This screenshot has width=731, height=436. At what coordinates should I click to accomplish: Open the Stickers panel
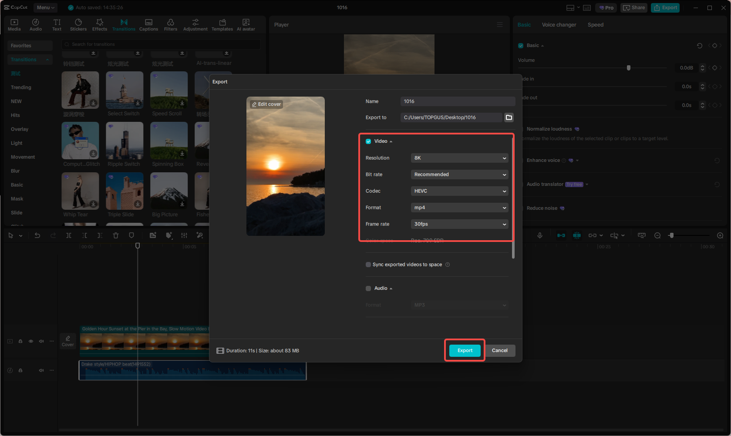click(x=78, y=24)
